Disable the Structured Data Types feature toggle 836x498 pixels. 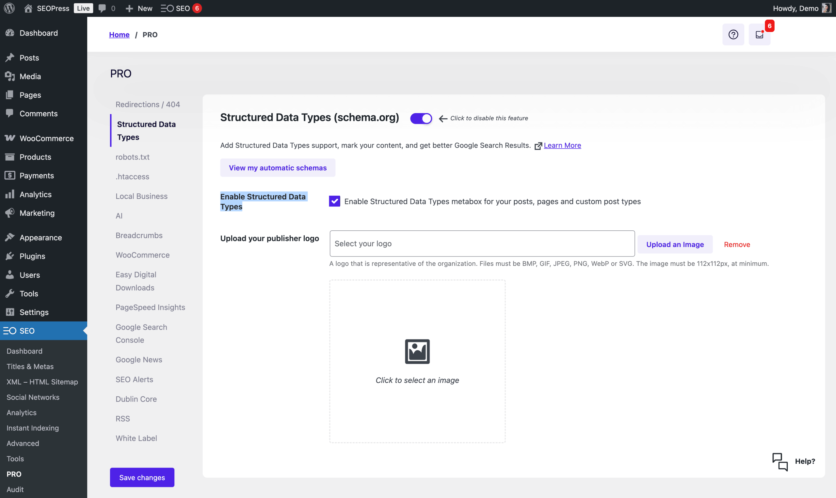coord(421,119)
